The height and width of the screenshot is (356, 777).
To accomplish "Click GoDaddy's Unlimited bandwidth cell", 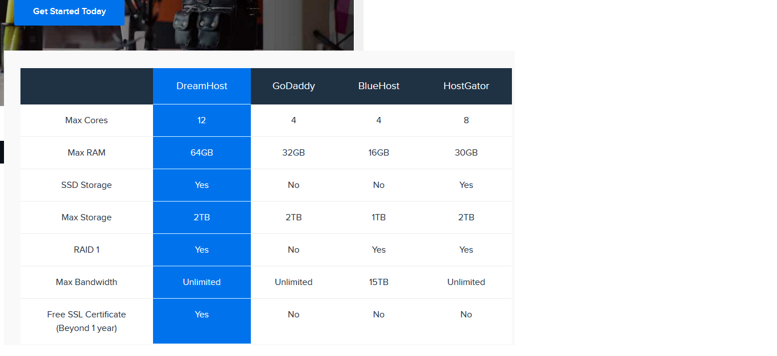I will pos(294,282).
